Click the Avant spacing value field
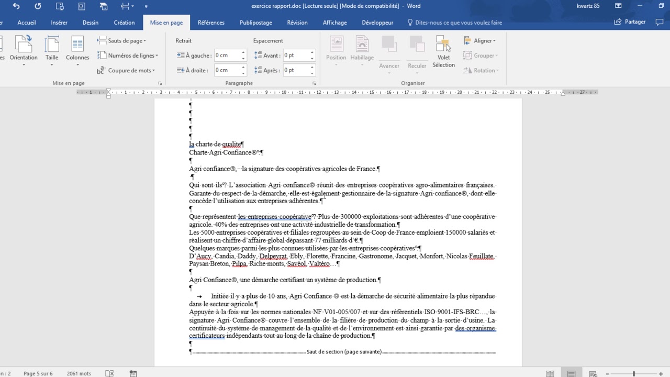This screenshot has width=670, height=377. tap(296, 56)
